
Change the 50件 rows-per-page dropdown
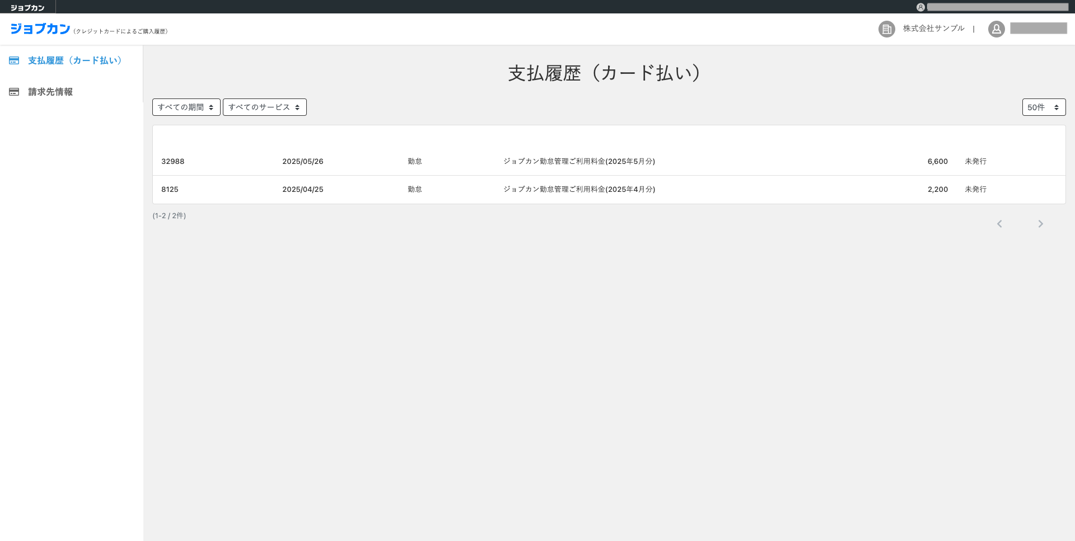click(1043, 107)
